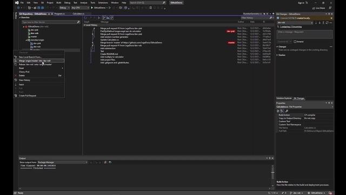Screen dimensions: 346x195
Task: Click the Output panel vertical scrollbar
Action: [x=272, y=175]
